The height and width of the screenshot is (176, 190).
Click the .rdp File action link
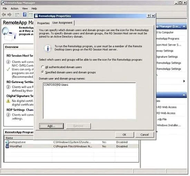[x=162, y=119]
